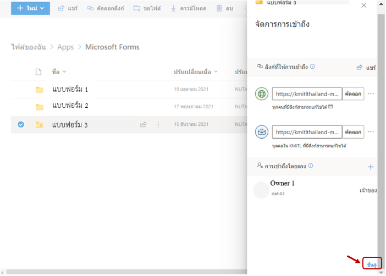Add direct access with plus icon
The width and height of the screenshot is (386, 276).
coord(371,167)
